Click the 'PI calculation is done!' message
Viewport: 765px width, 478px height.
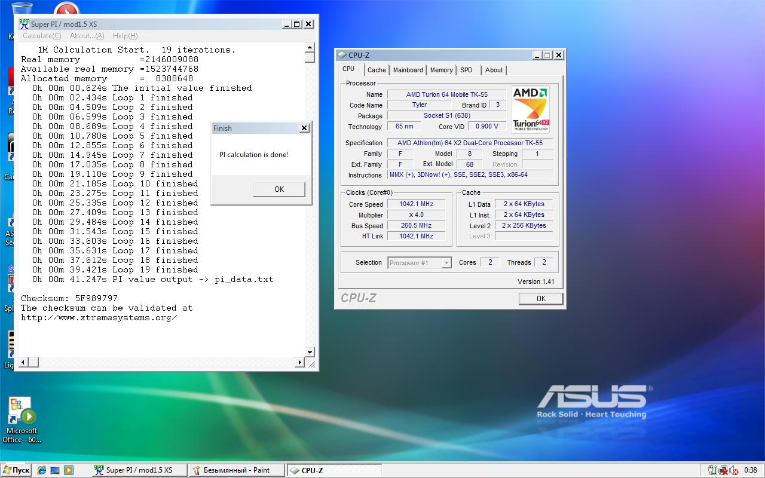pyautogui.click(x=253, y=155)
